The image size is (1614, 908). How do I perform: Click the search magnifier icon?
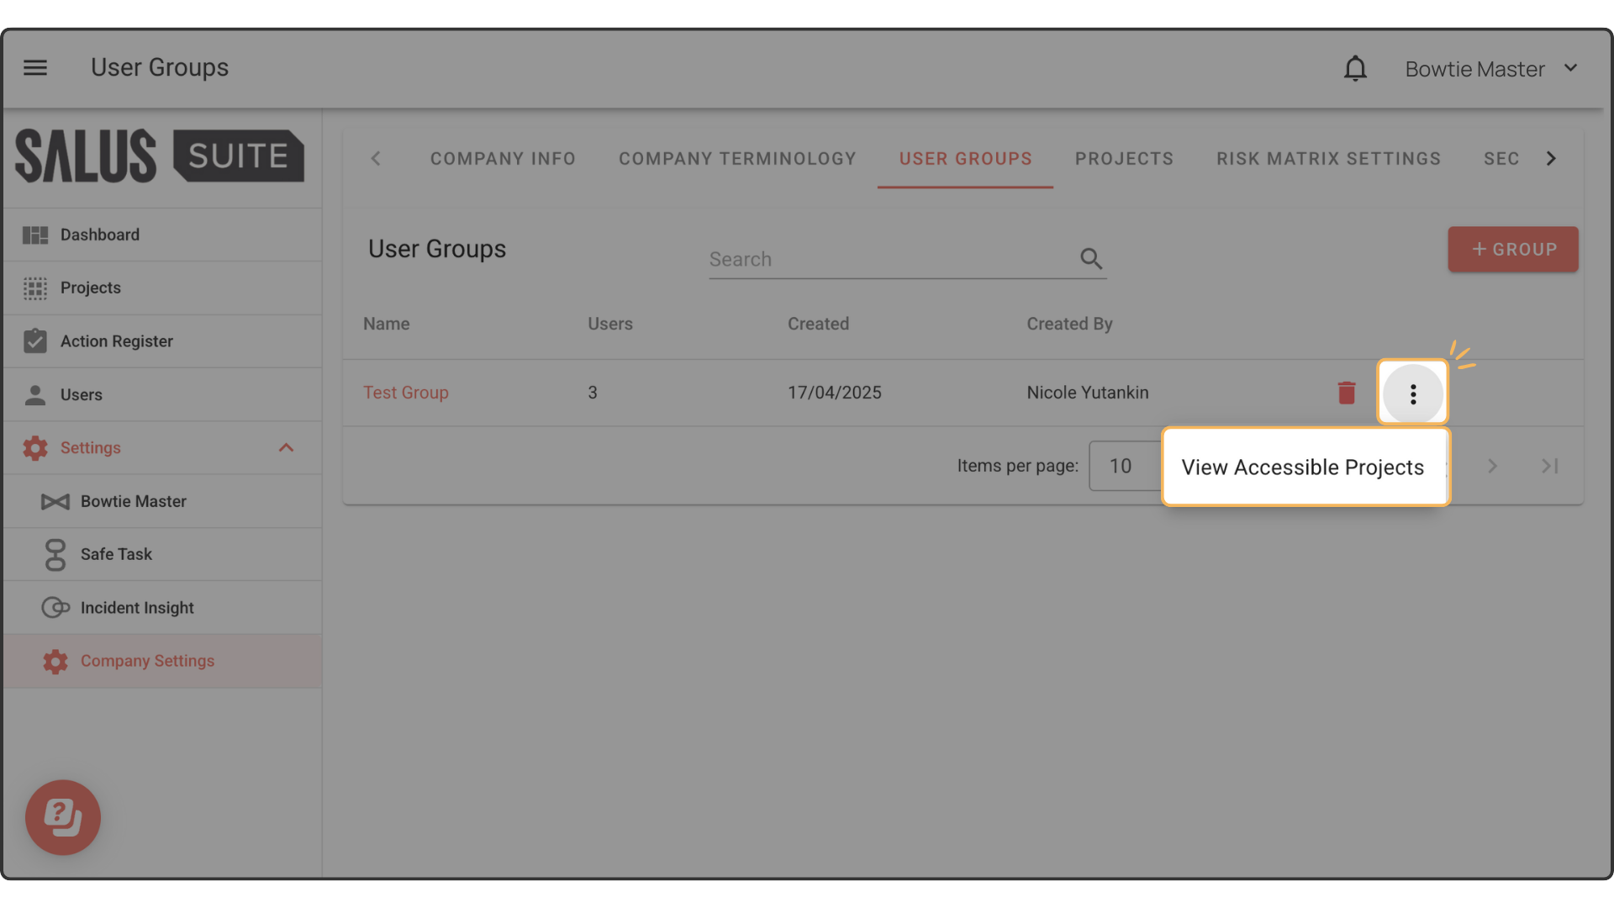click(x=1091, y=259)
